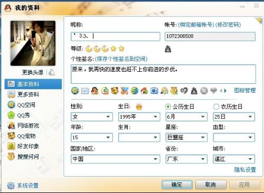Open the QQ宠物 sidebar item

(x=33, y=136)
